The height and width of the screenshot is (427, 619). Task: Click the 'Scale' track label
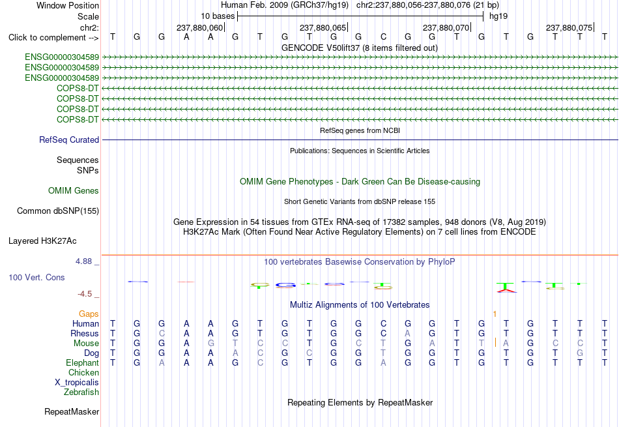88,16
